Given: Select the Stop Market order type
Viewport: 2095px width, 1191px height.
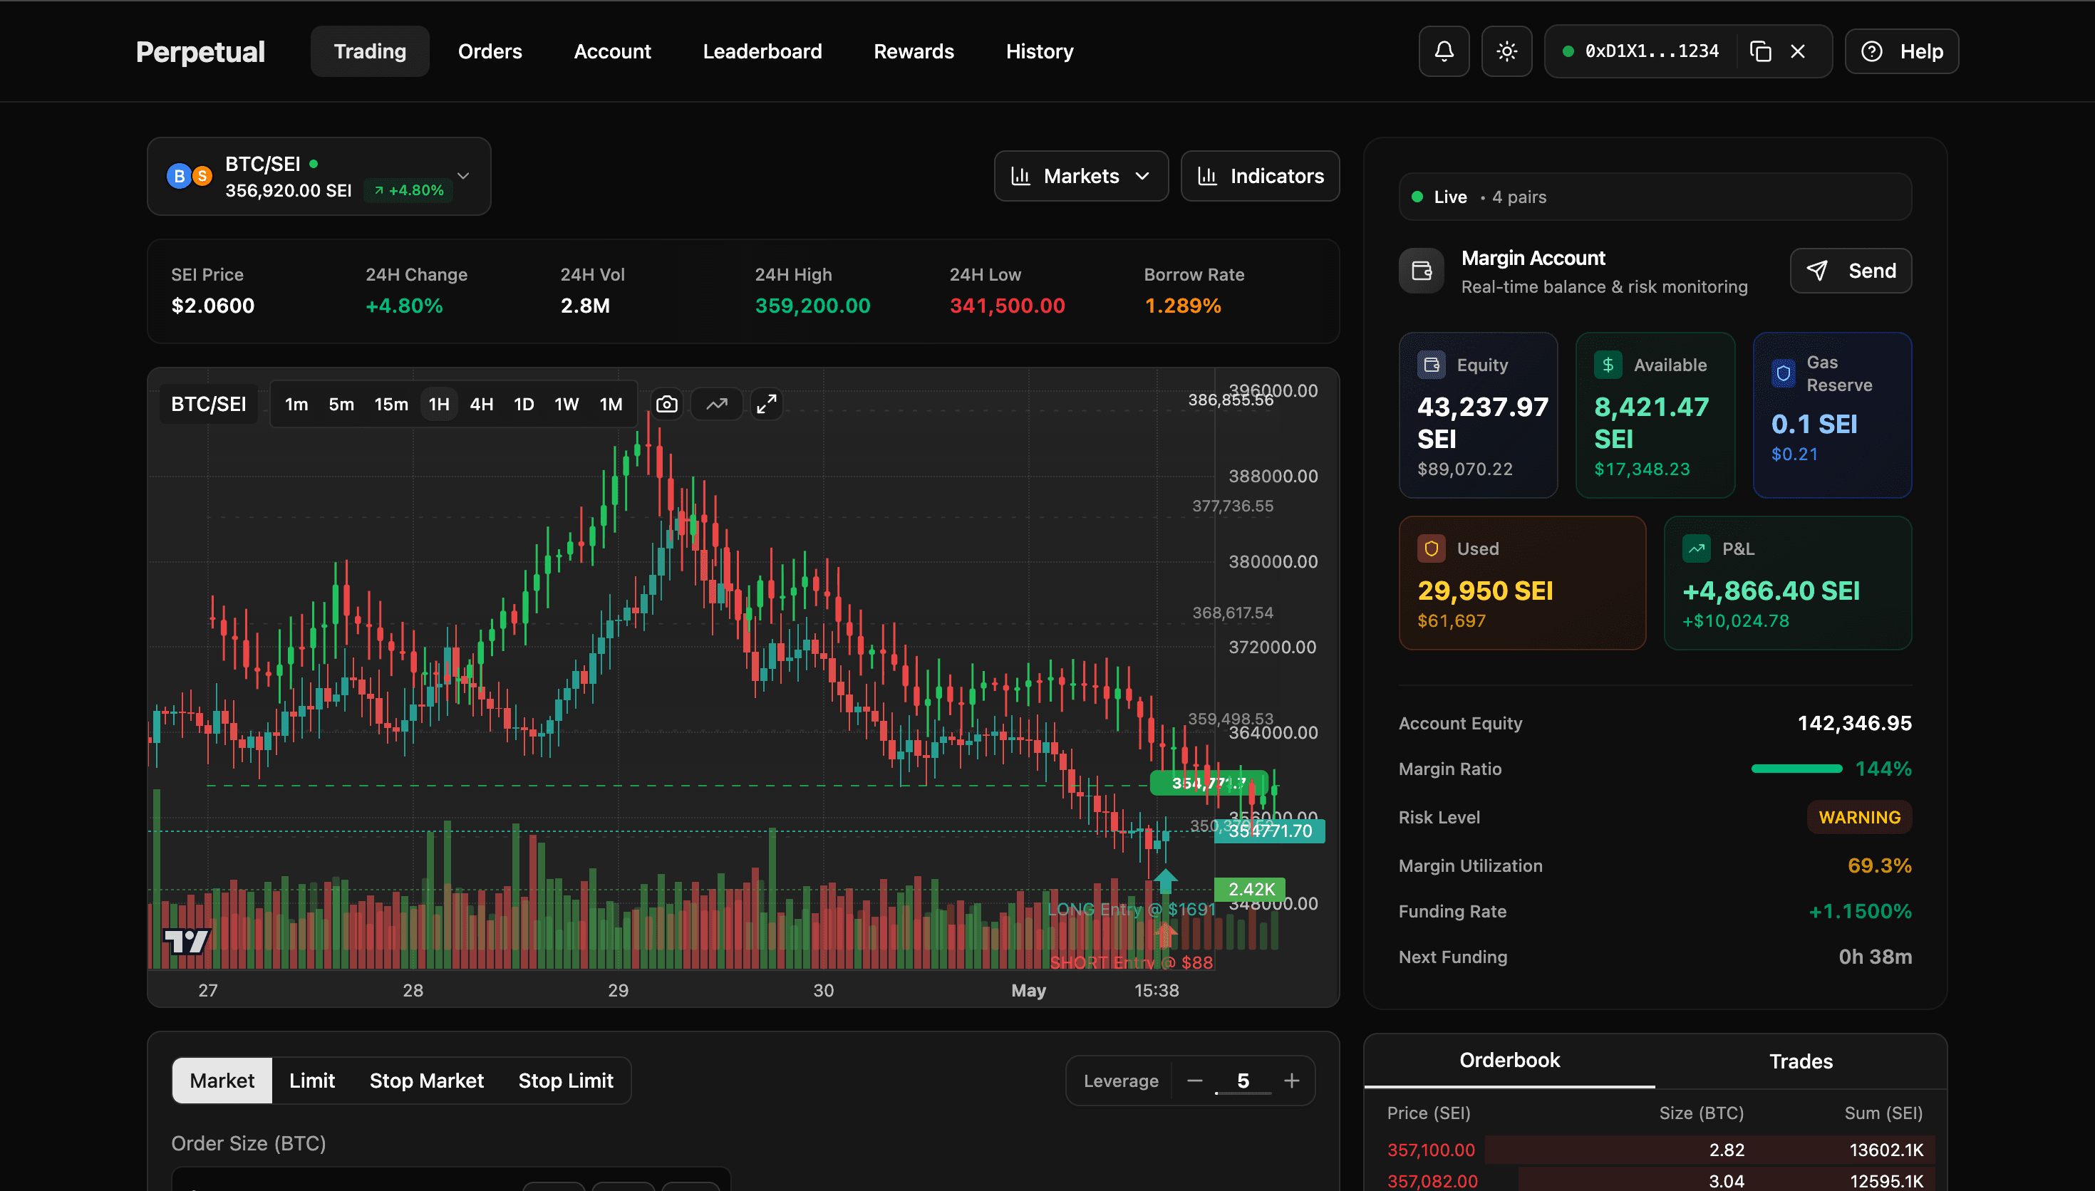Looking at the screenshot, I should [x=426, y=1081].
